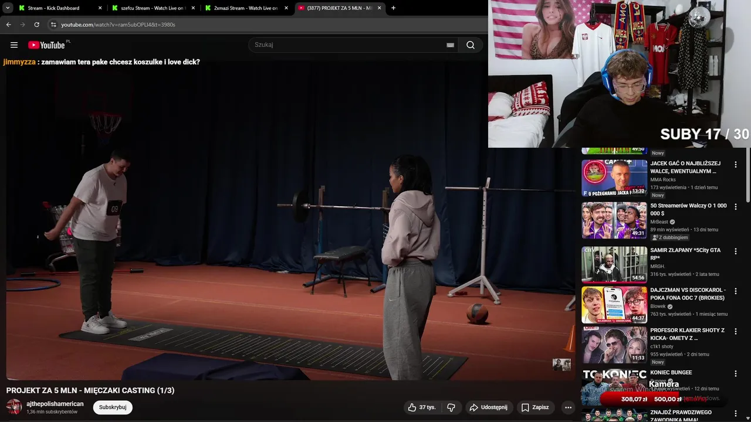Open ajthepolishamerican channel avatar

pos(14,407)
